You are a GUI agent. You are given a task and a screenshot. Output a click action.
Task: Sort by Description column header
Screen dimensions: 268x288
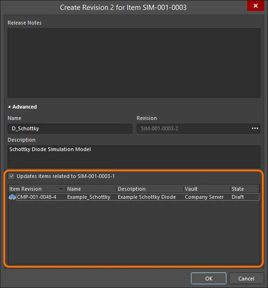click(150, 189)
